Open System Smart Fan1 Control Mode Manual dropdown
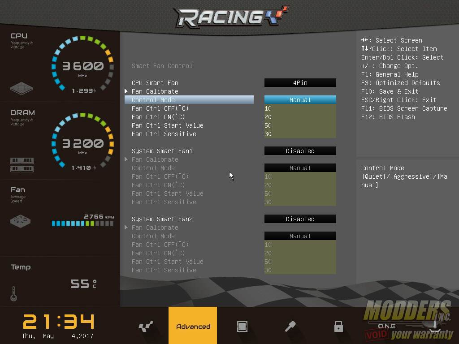459x344 pixels. pos(300,168)
